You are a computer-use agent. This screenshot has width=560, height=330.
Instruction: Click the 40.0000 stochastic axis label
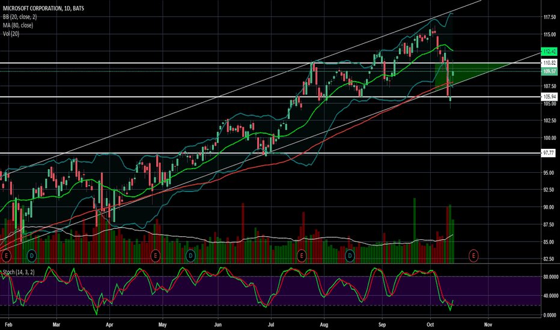tap(550, 296)
